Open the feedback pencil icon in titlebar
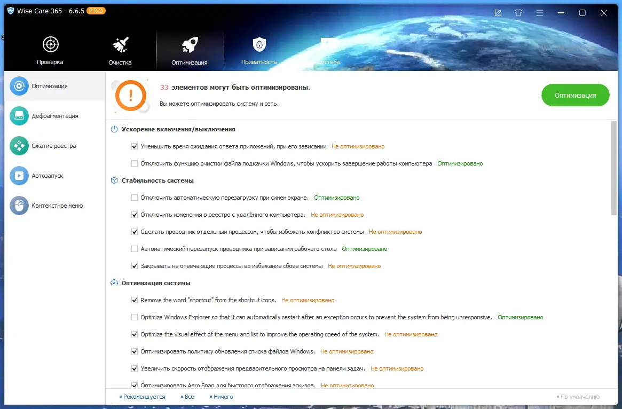 [498, 12]
